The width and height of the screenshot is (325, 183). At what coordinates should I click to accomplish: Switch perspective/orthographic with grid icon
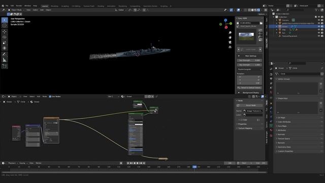(x=230, y=47)
